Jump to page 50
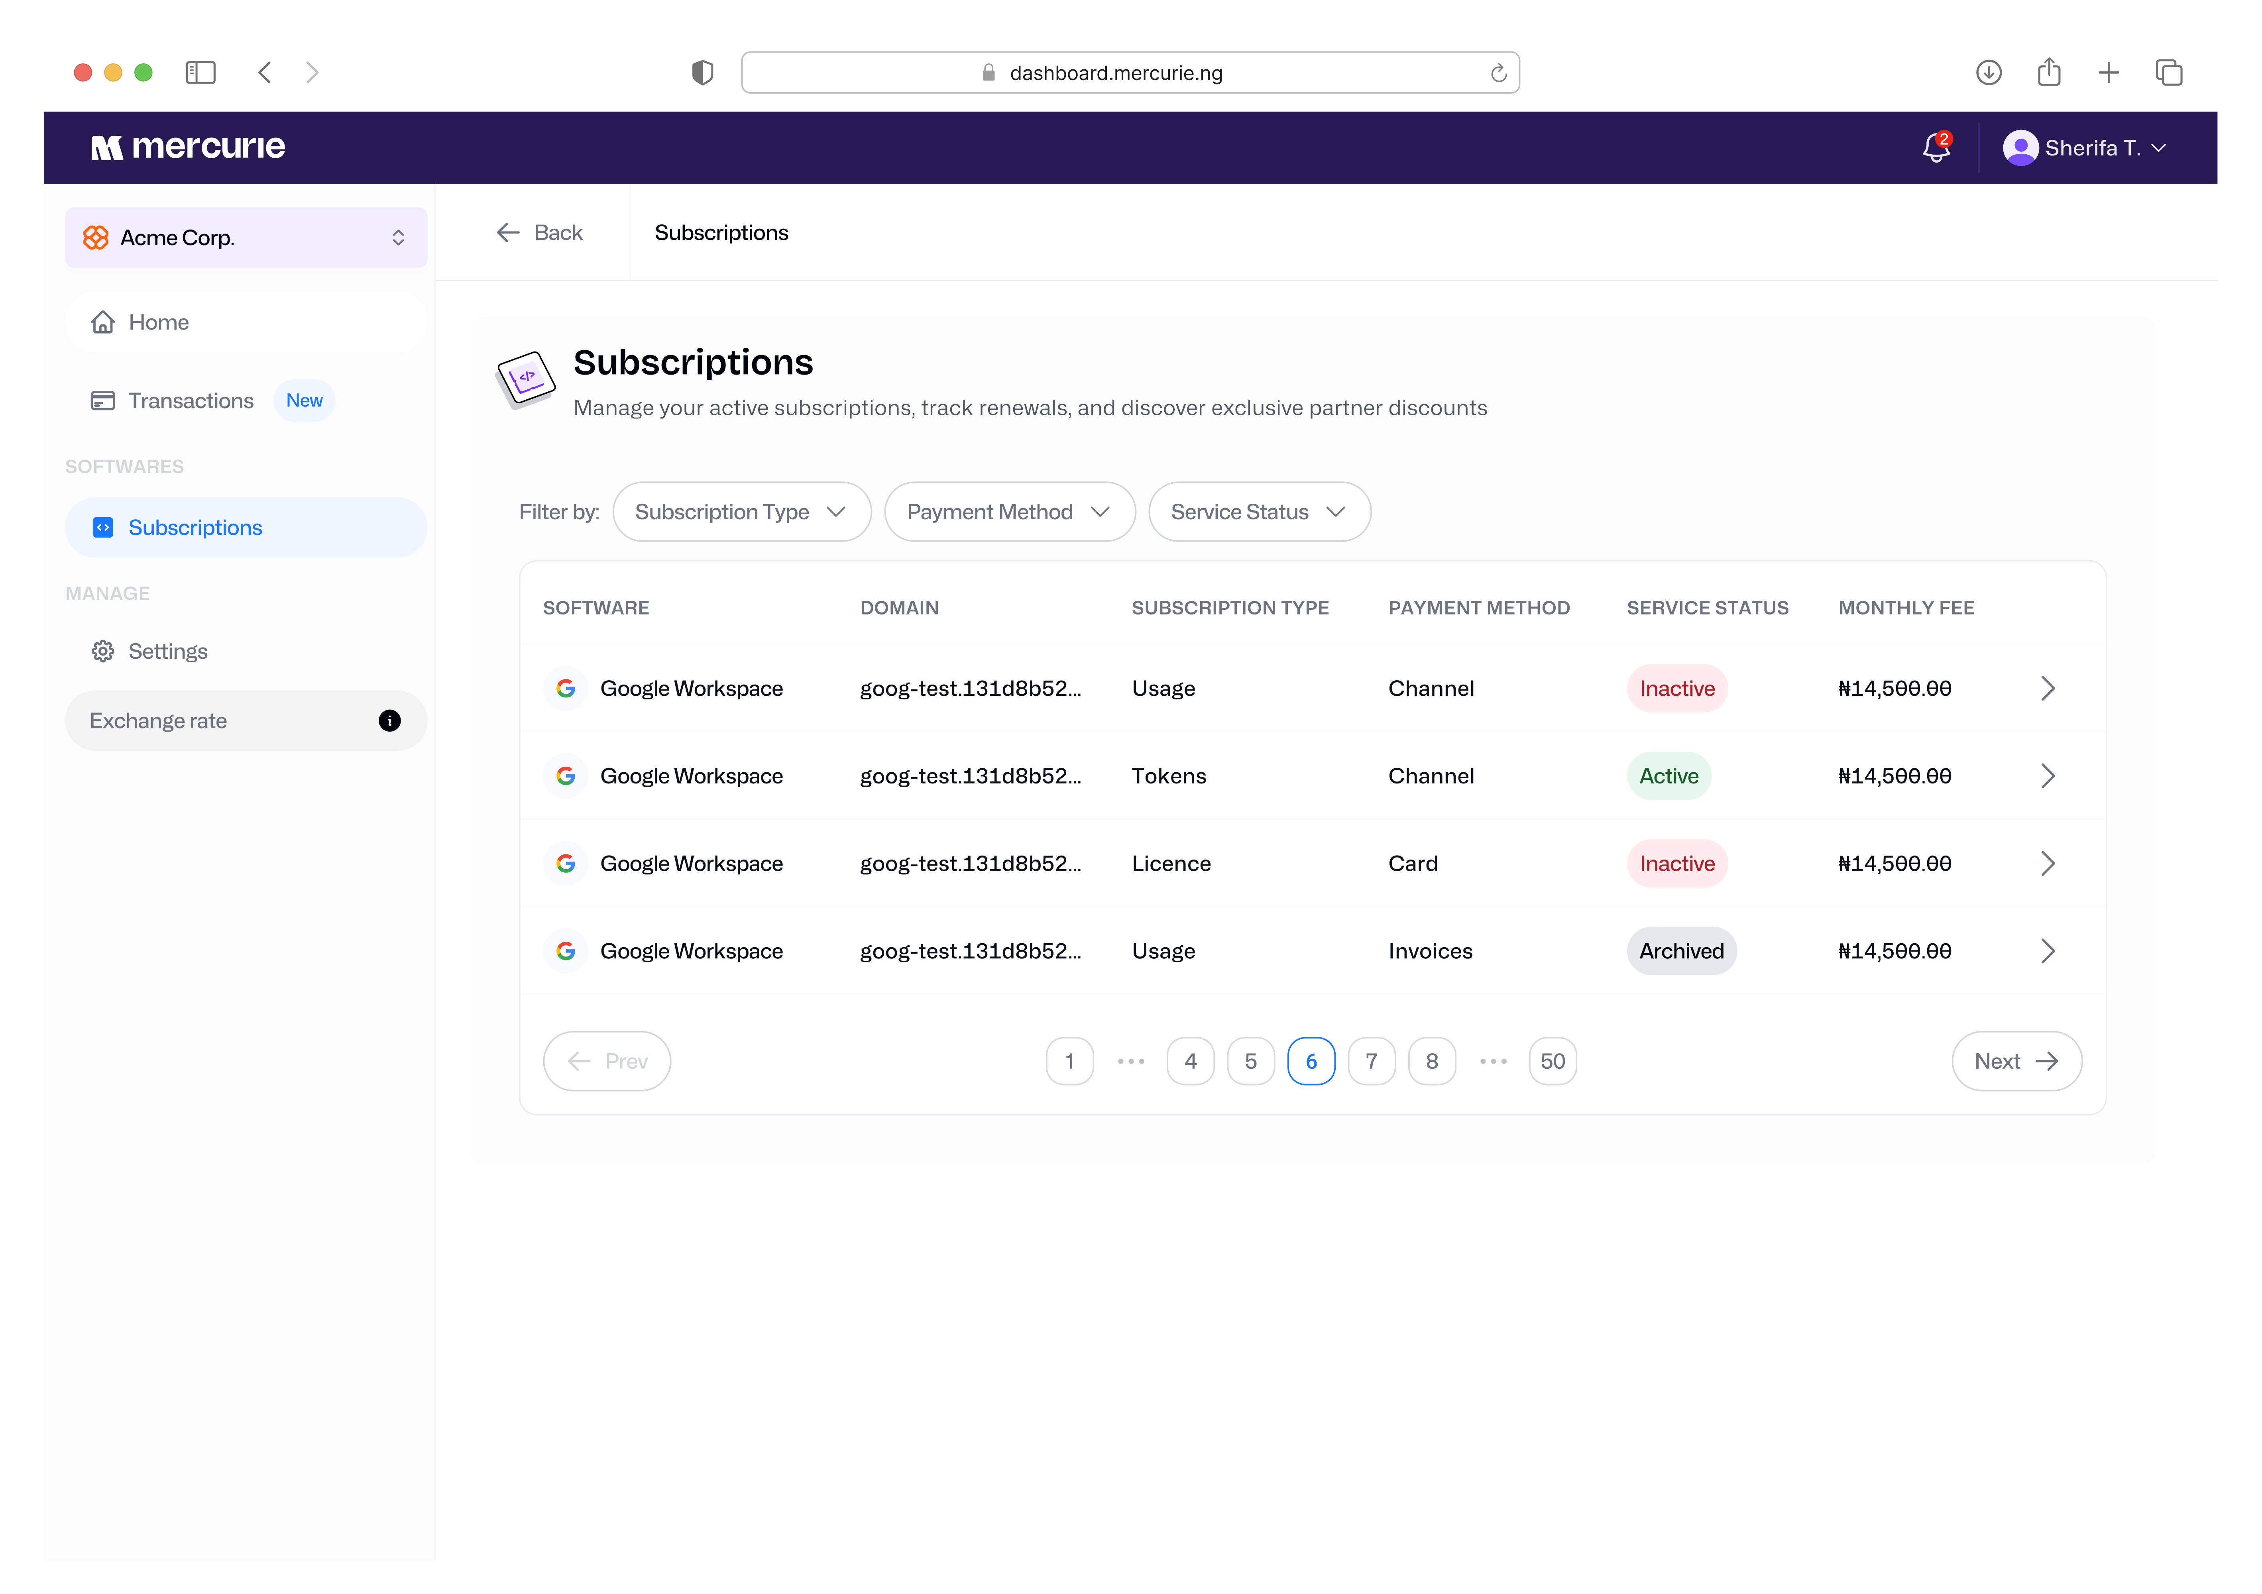 click(1553, 1061)
